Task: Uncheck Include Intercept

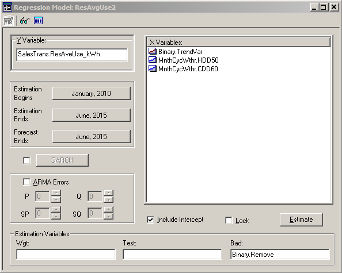Action: [150, 220]
